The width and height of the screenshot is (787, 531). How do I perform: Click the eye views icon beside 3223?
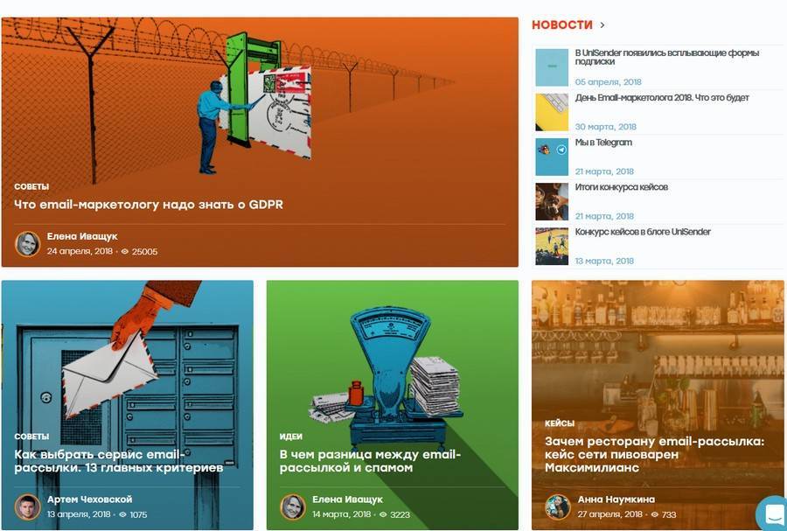point(384,514)
